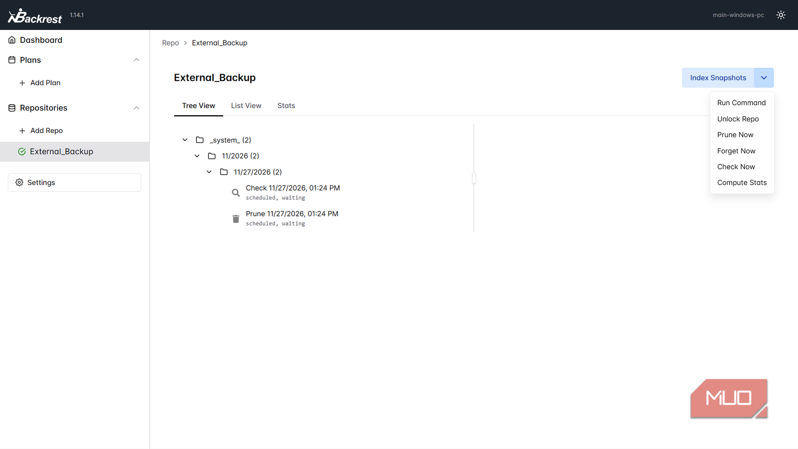Screen dimensions: 798x449
Task: Choose Check Now from the dropdown menu
Action: click(x=741, y=167)
